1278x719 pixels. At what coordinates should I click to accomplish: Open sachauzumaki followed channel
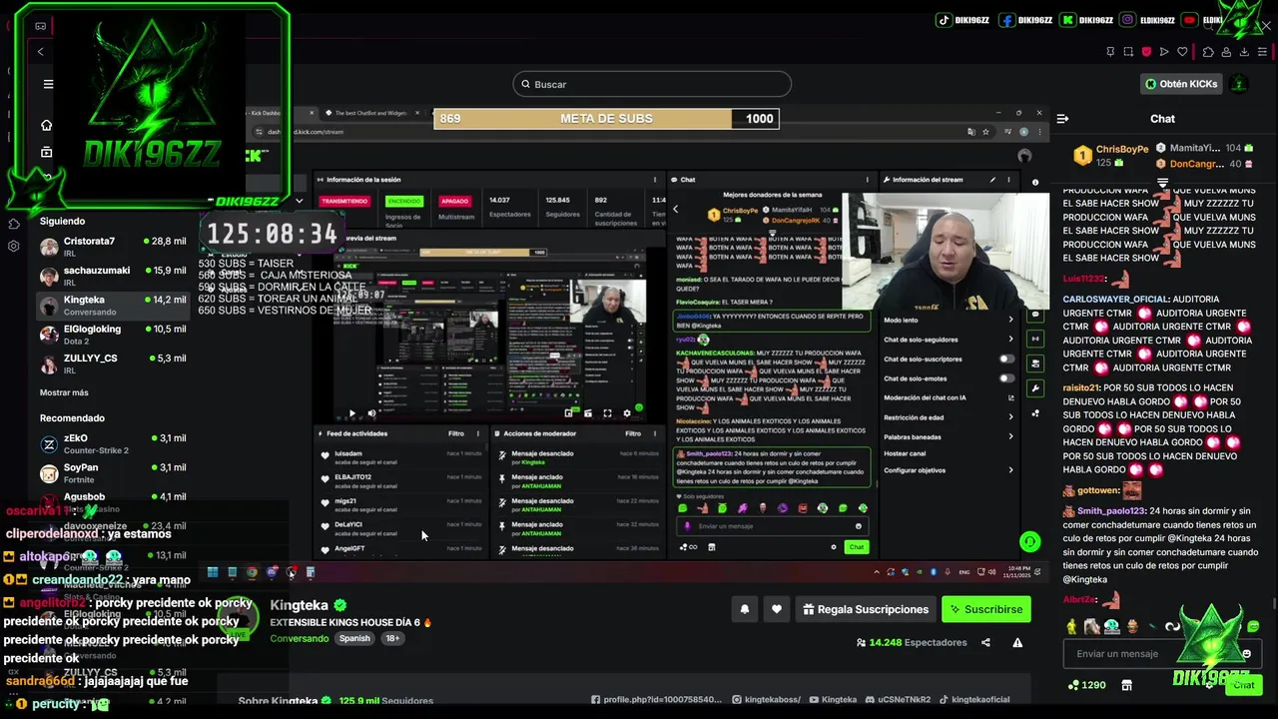tap(113, 276)
